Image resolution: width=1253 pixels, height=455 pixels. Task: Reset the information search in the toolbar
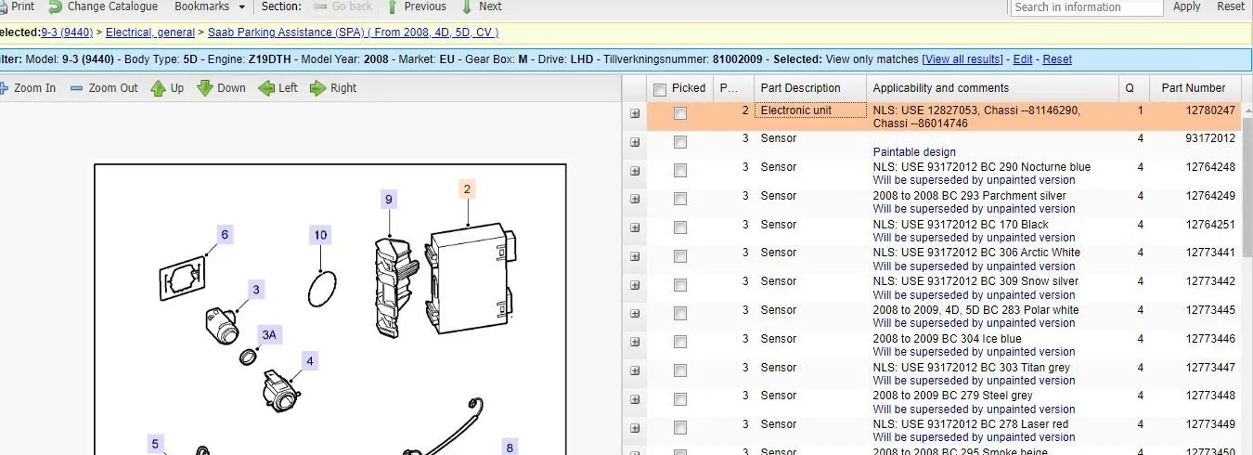(x=1231, y=6)
